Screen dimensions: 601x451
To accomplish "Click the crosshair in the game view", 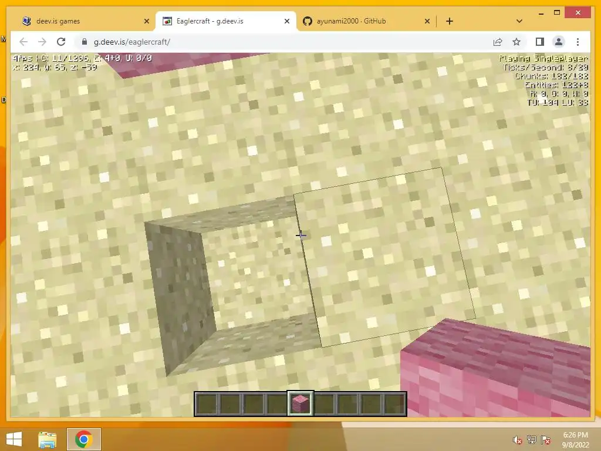I will [301, 235].
